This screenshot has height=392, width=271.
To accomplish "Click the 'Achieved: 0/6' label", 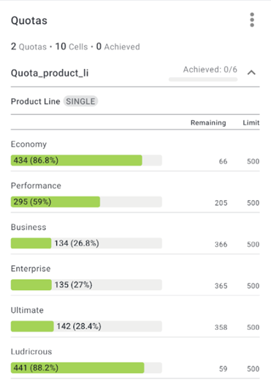I will [210, 70].
